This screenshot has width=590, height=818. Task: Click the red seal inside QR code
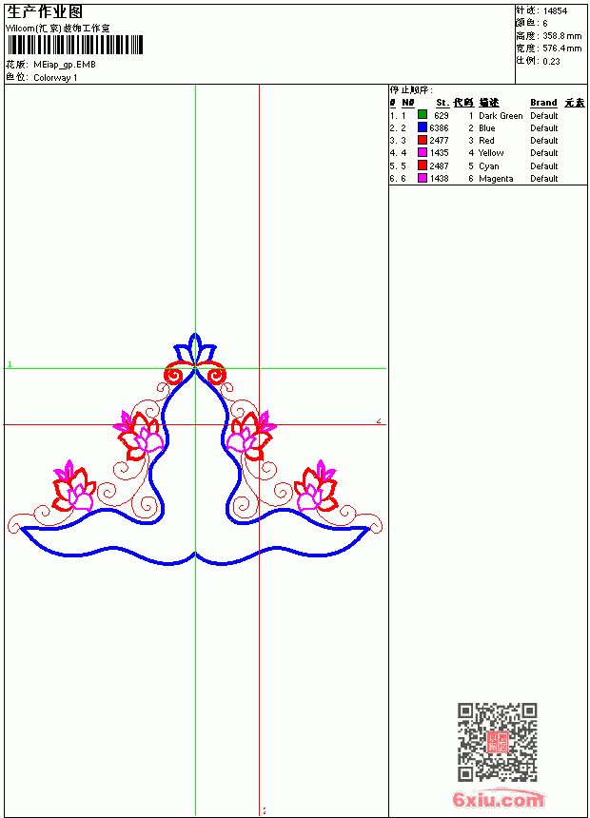pos(498,742)
